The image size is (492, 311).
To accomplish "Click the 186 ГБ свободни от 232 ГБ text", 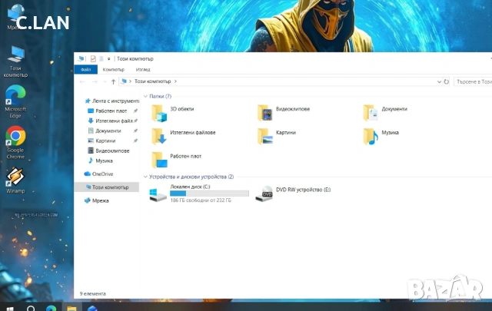I will click(201, 200).
